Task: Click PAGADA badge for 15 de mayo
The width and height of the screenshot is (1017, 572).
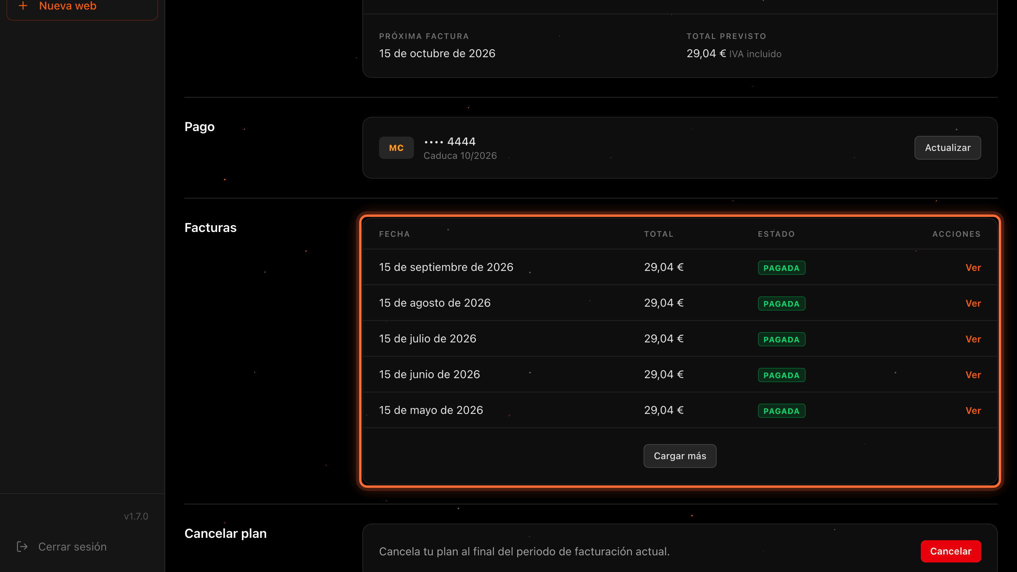Action: 781,411
